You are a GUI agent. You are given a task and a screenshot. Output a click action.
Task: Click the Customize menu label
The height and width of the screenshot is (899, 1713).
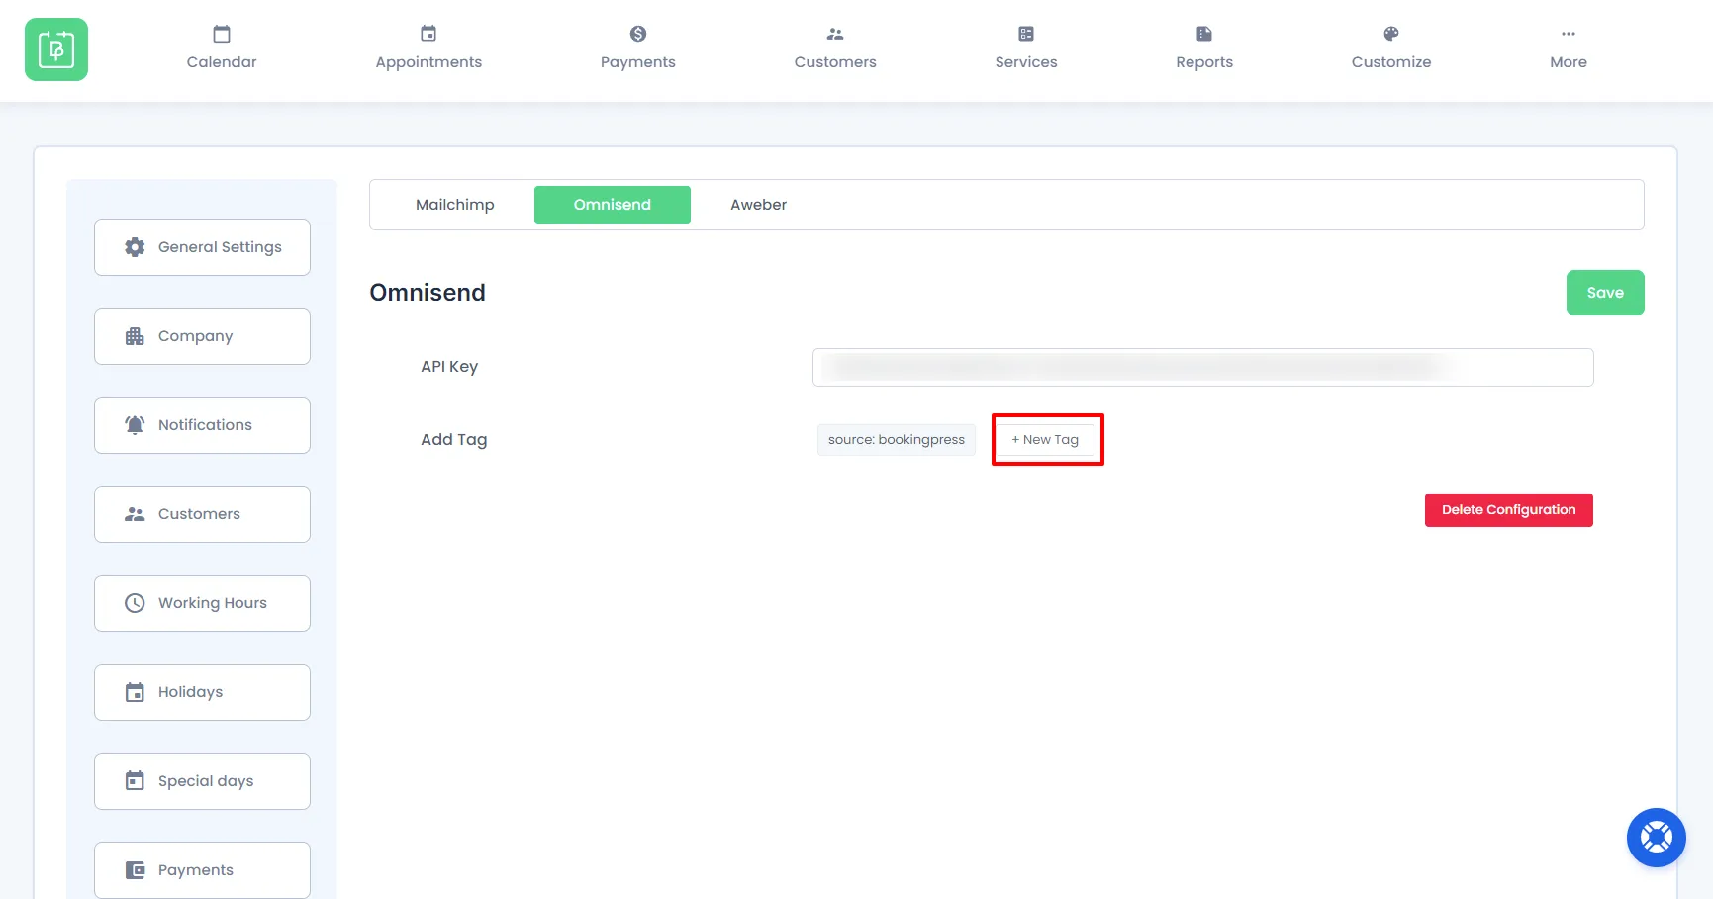point(1391,62)
